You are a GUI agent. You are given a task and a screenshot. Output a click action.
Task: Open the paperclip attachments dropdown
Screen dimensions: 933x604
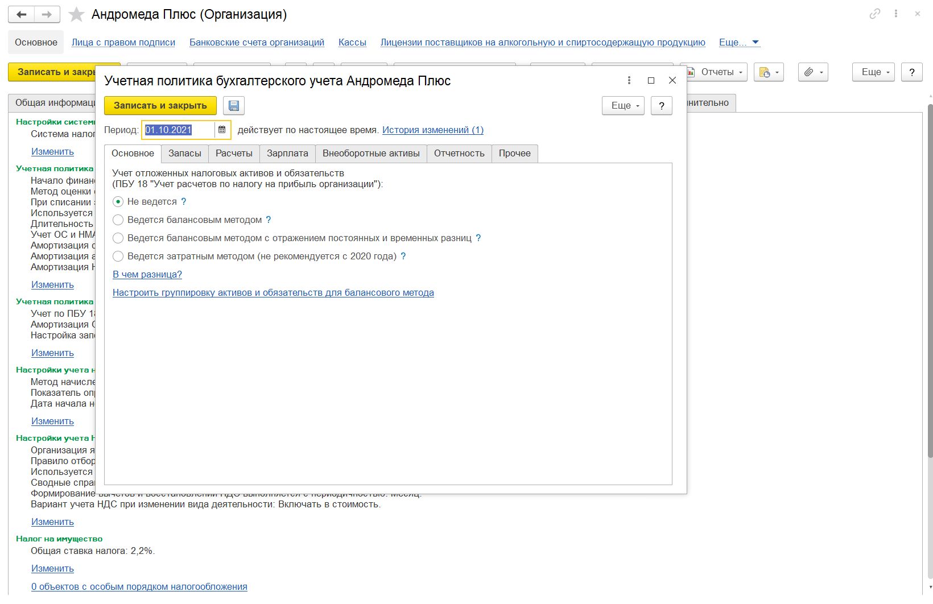pos(813,72)
